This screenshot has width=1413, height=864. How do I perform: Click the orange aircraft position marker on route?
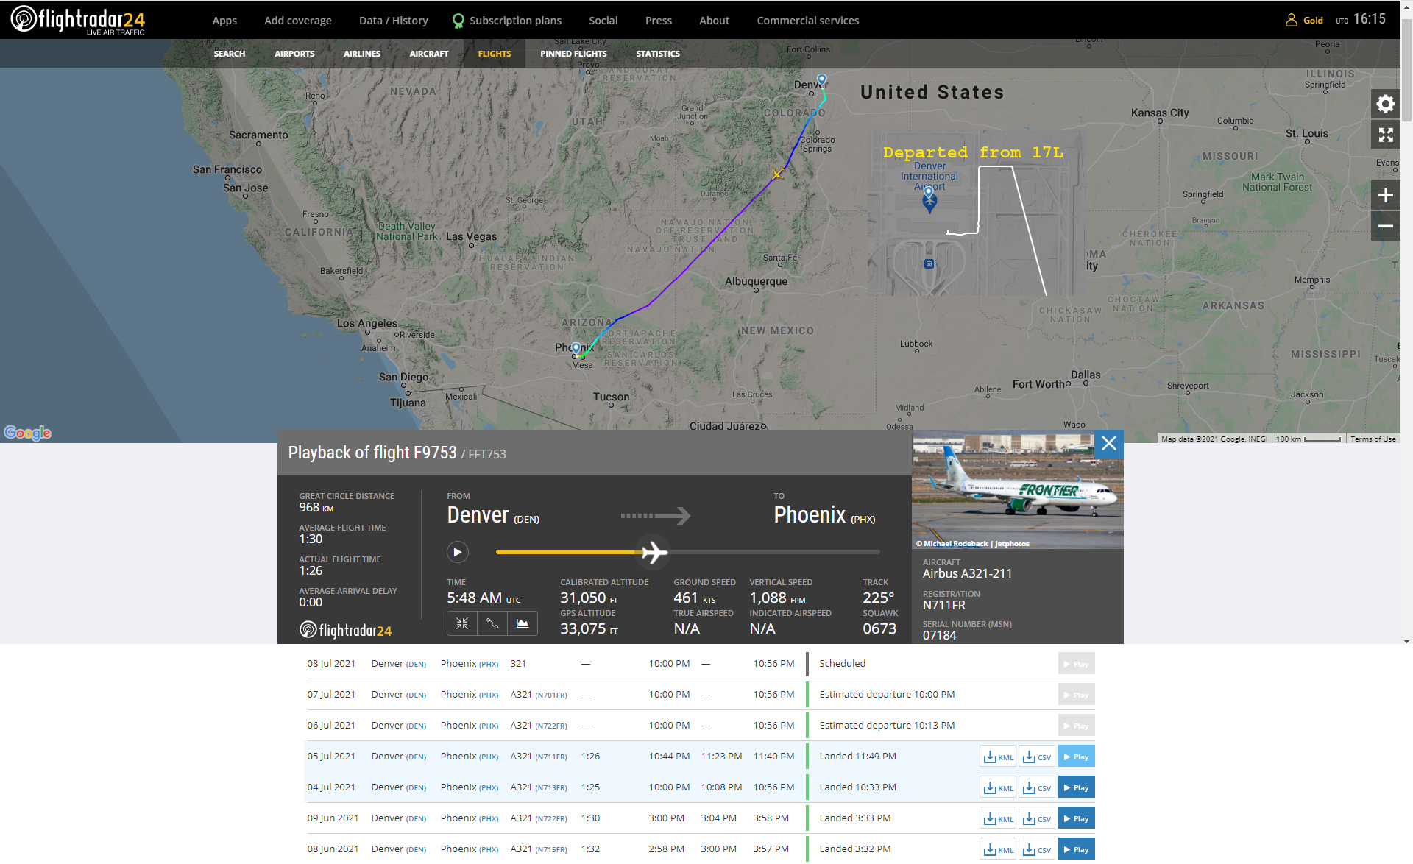[777, 174]
